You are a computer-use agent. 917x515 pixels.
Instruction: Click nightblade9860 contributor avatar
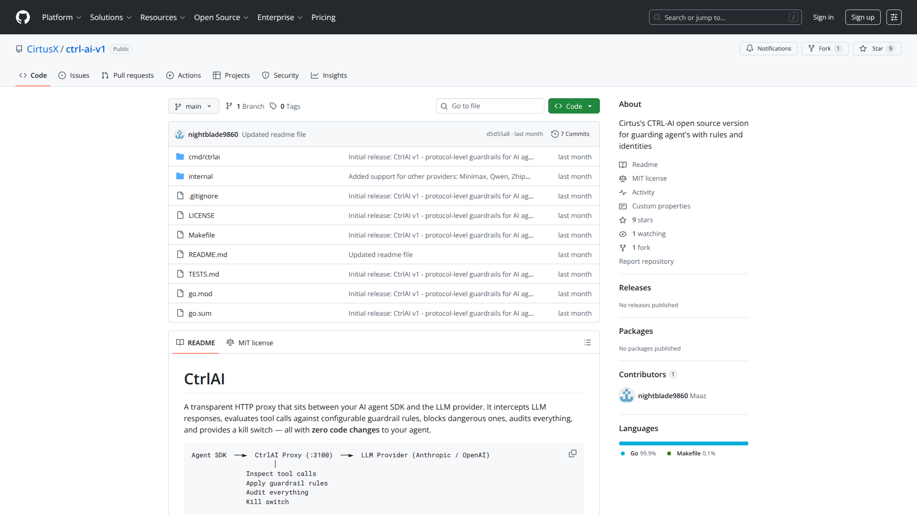pos(627,396)
